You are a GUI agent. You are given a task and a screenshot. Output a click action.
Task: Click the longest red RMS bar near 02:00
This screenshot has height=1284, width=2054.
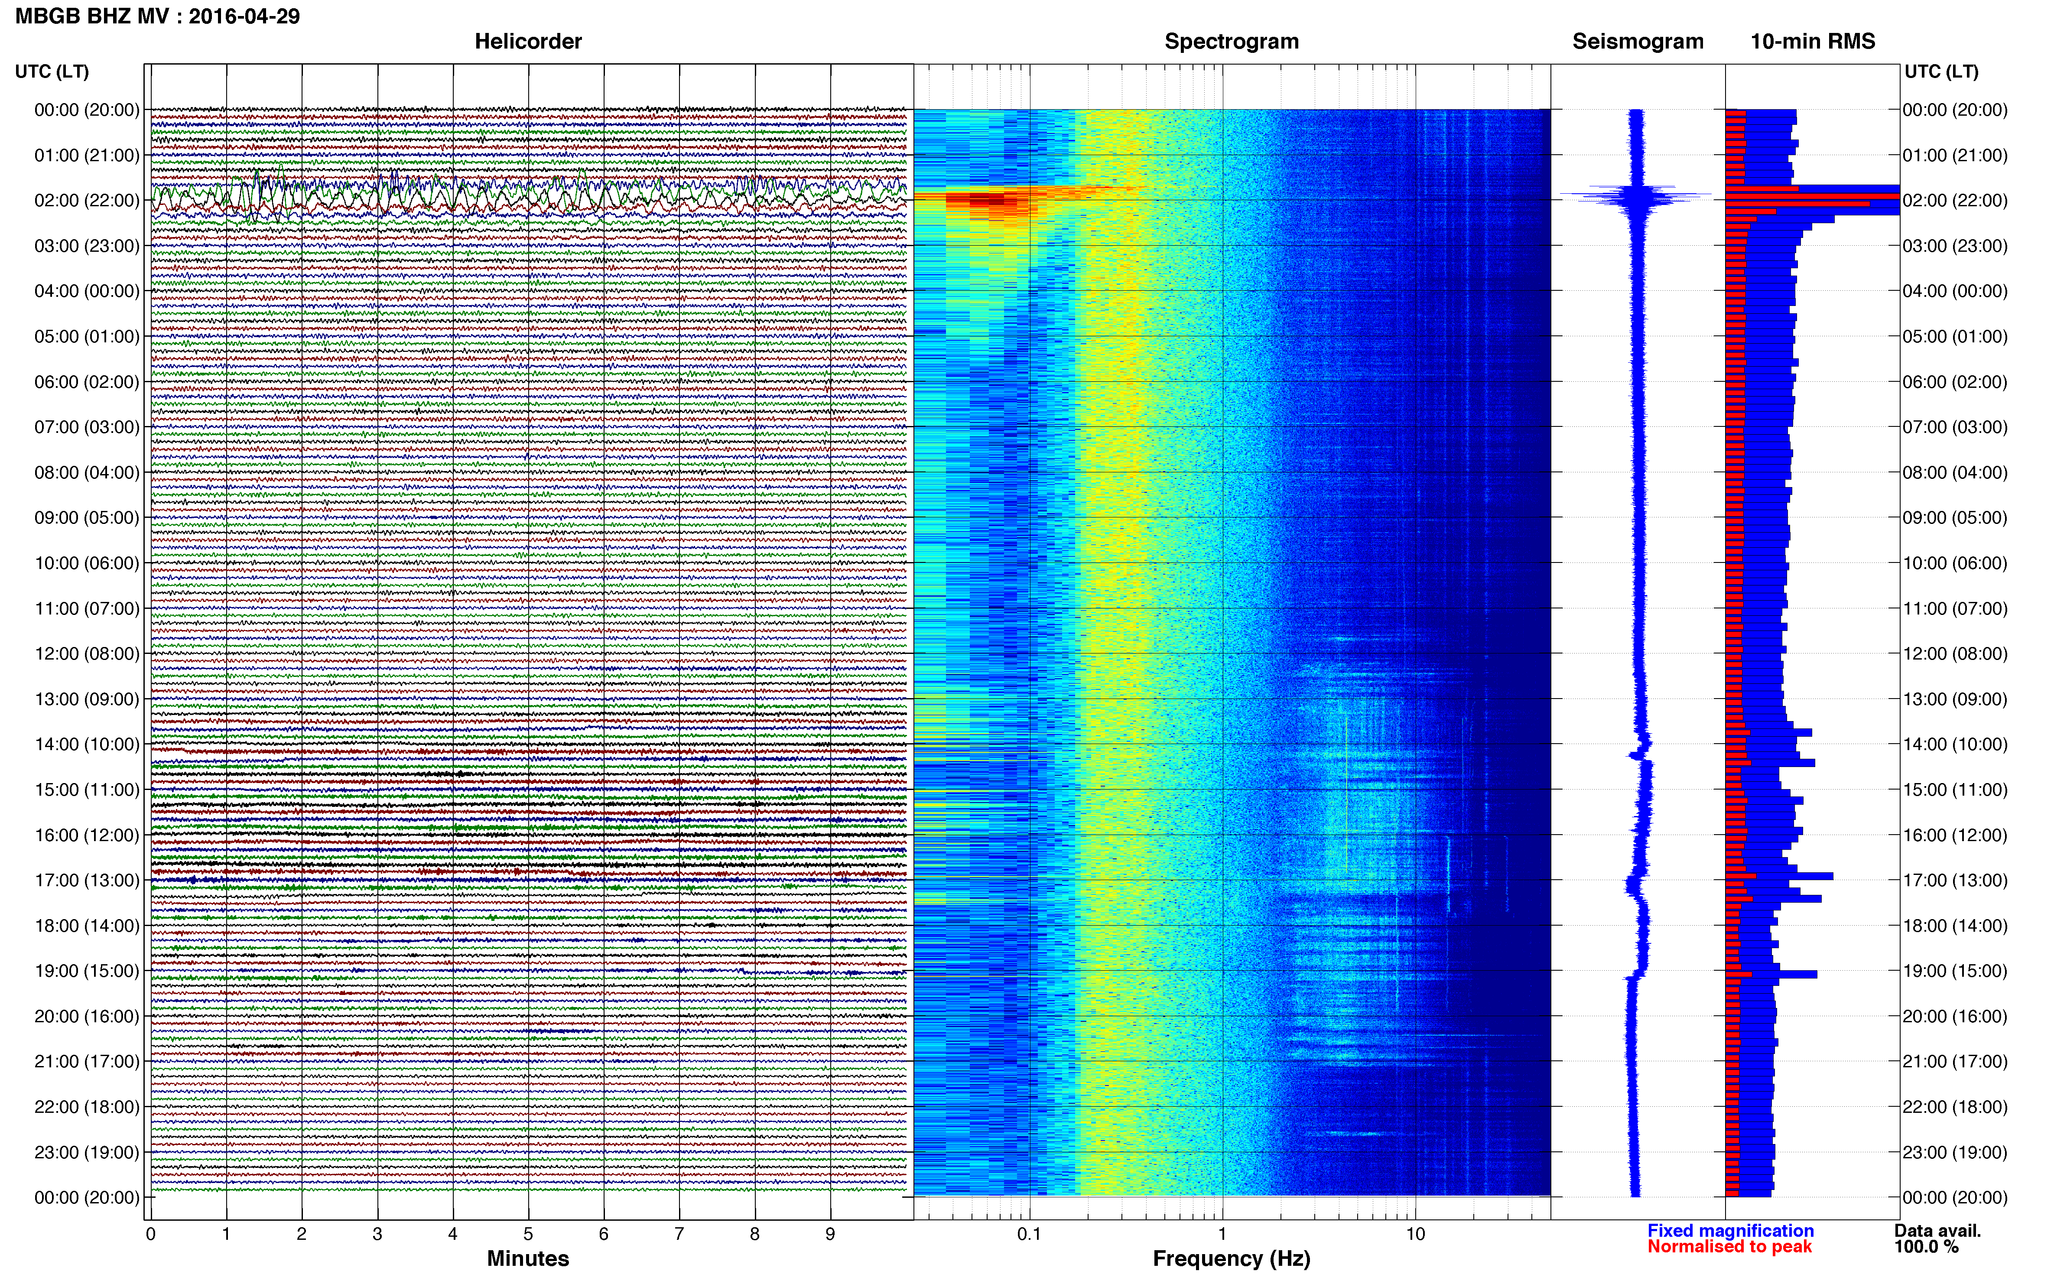click(1812, 196)
